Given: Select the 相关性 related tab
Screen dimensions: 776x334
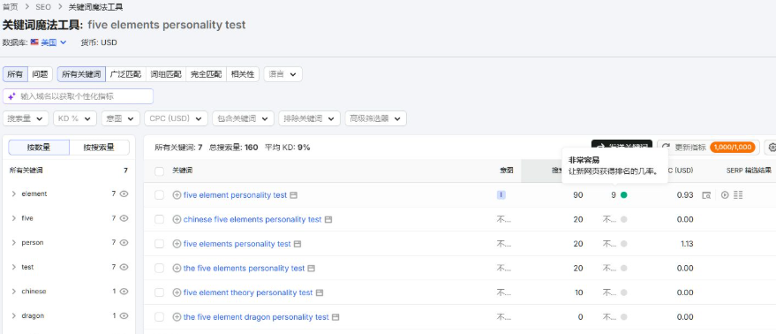Looking at the screenshot, I should pos(243,74).
